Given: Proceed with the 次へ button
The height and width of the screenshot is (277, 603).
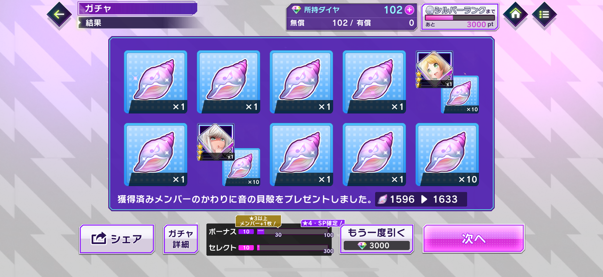Looking at the screenshot, I should [473, 239].
